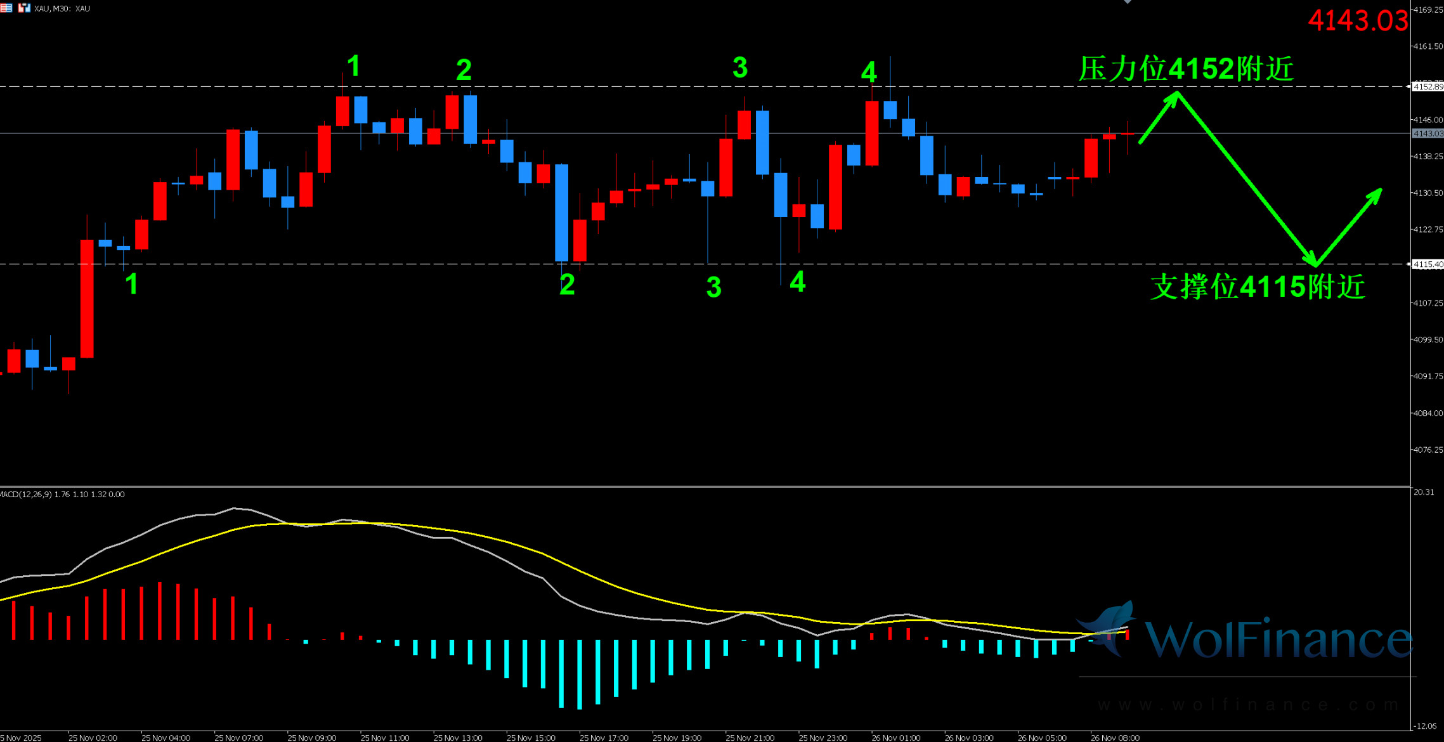Click the large red 4143.03 price text
Viewport: 1444px width, 742px height.
point(1357,21)
